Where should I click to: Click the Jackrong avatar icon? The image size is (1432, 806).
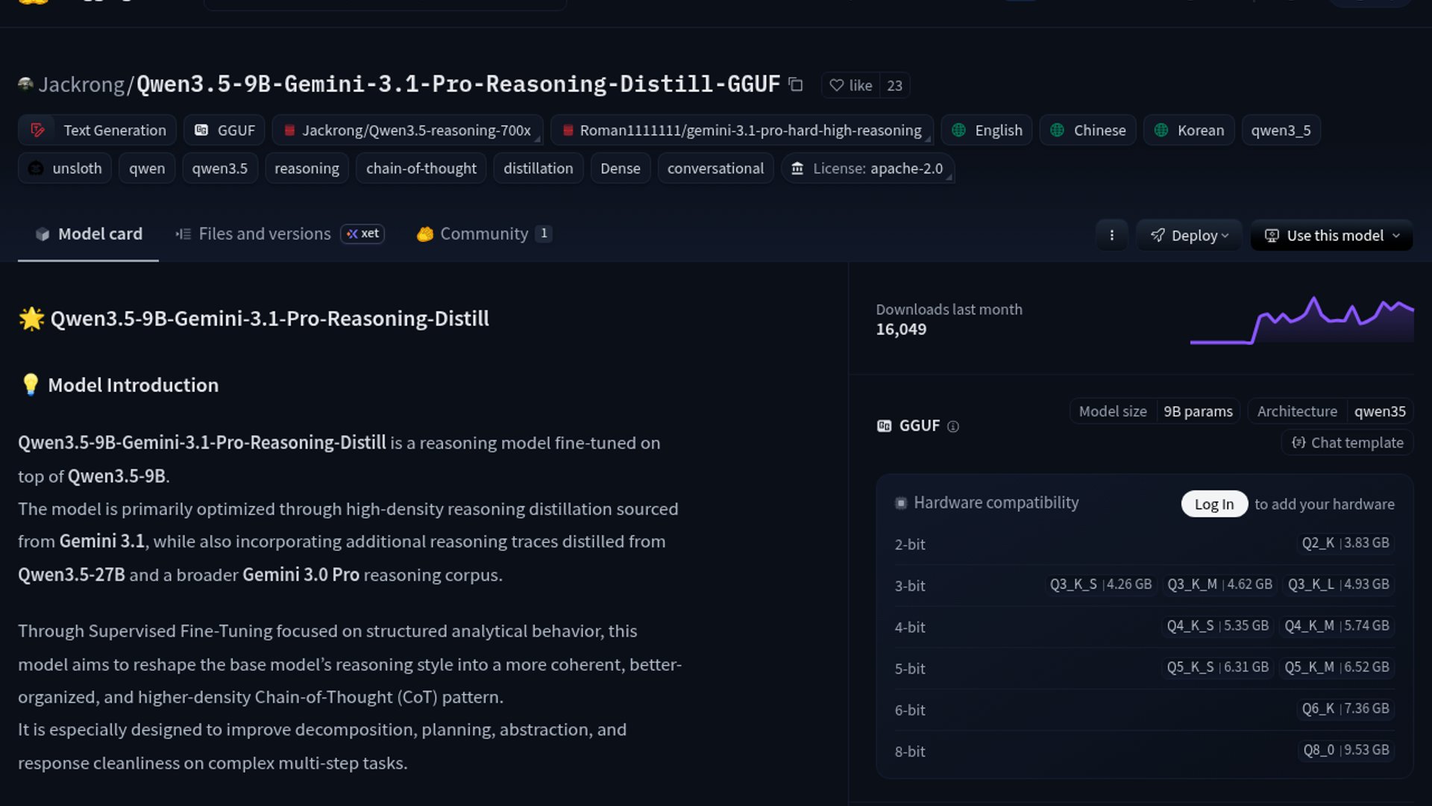pos(25,84)
